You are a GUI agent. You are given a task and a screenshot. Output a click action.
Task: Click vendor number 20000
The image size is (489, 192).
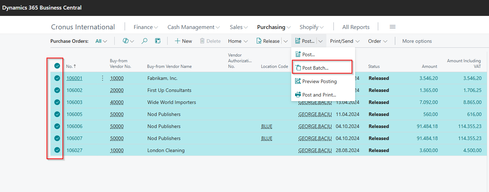[117, 90]
